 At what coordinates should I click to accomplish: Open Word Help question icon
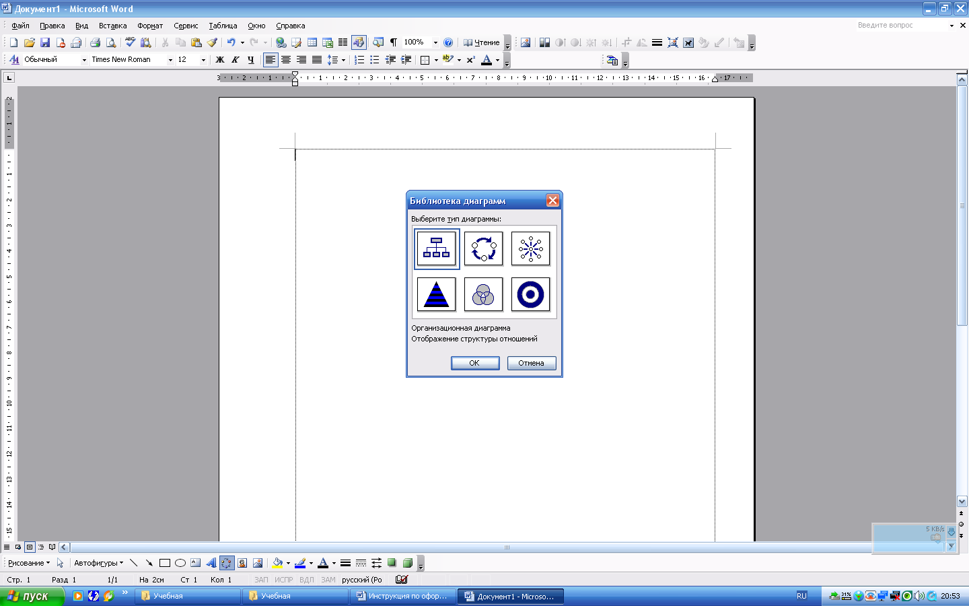448,42
